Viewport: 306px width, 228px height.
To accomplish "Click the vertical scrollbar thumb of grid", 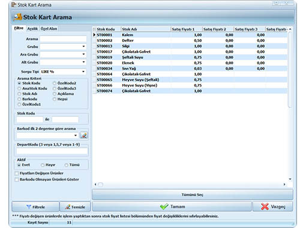I will pyautogui.click(x=290, y=70).
